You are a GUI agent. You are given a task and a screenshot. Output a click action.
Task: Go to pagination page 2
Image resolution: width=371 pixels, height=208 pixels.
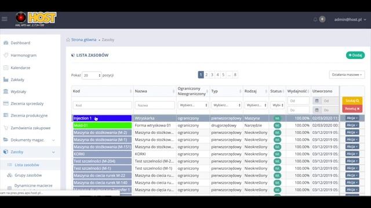[206, 75]
